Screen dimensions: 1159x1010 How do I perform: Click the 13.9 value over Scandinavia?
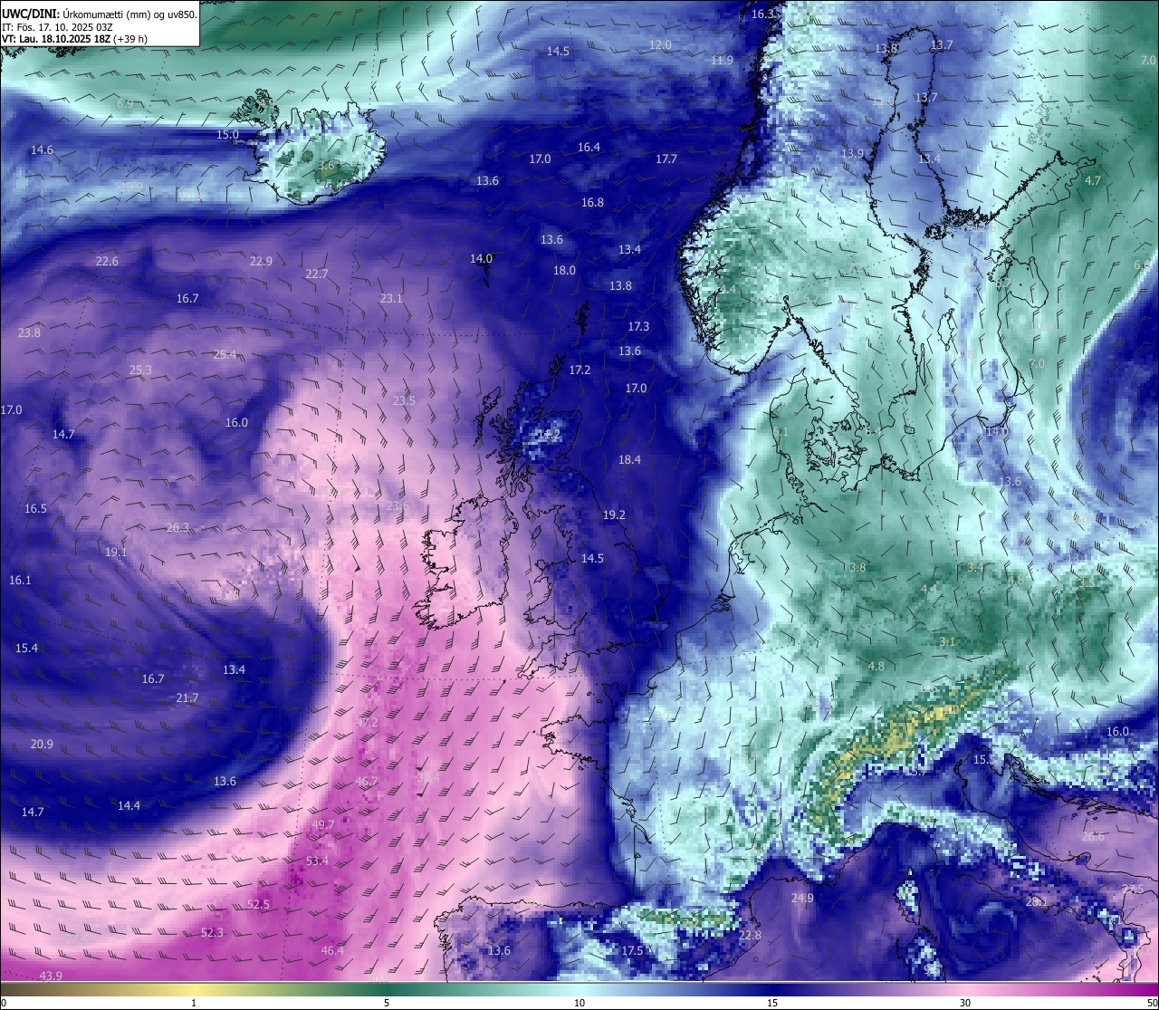point(852,153)
